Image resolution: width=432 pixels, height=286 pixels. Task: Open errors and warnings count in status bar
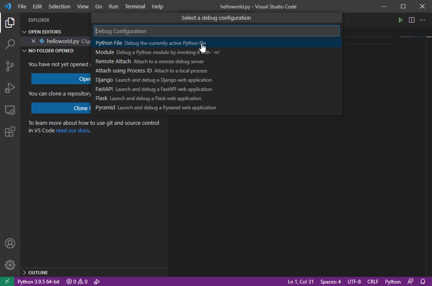point(77,281)
